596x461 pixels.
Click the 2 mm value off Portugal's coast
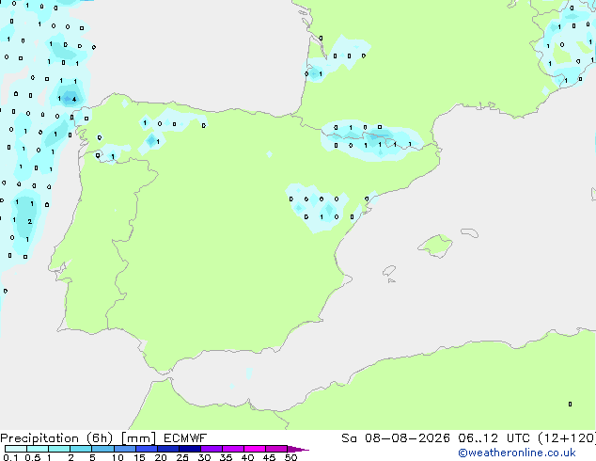(x=30, y=221)
